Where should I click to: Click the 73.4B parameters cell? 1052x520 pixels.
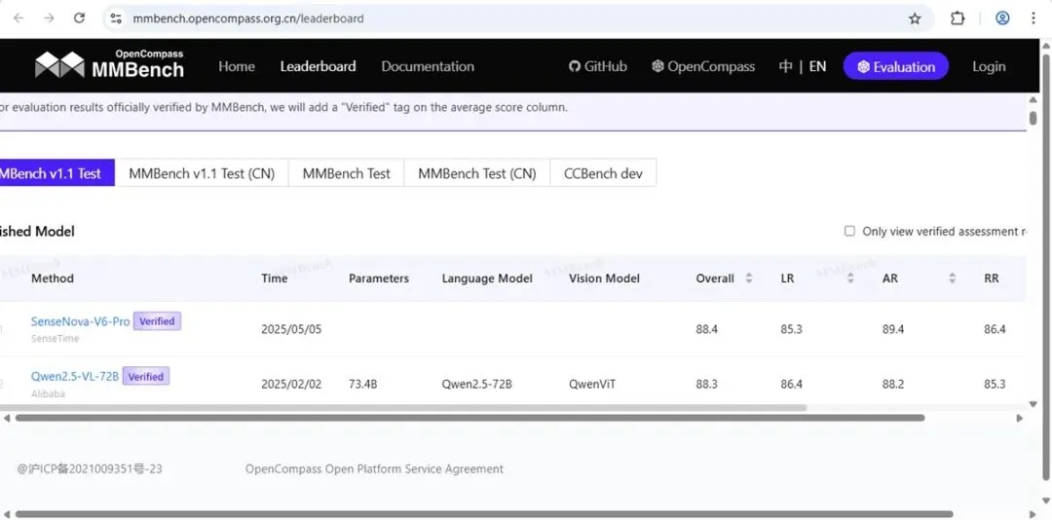click(363, 385)
